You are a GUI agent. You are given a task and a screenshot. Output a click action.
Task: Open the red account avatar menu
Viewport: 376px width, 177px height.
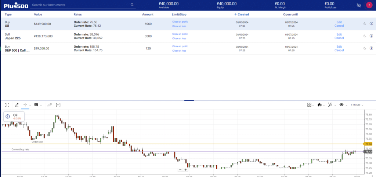click(x=369, y=5)
